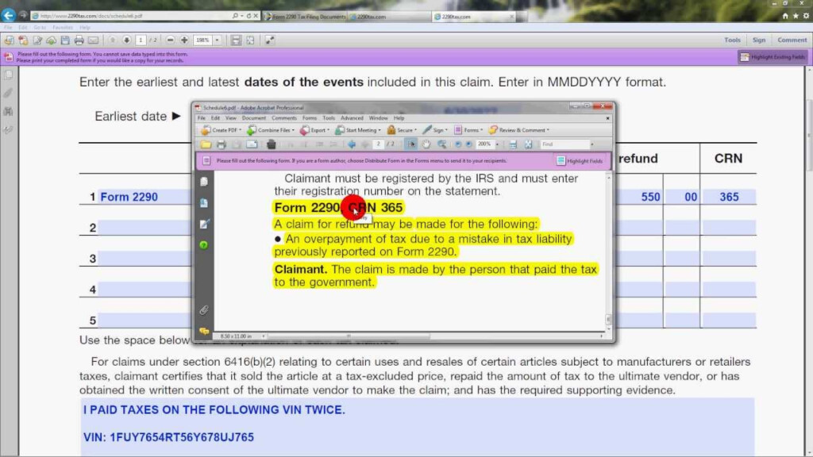Click Acrobat vertical scrollbar

(x=608, y=319)
